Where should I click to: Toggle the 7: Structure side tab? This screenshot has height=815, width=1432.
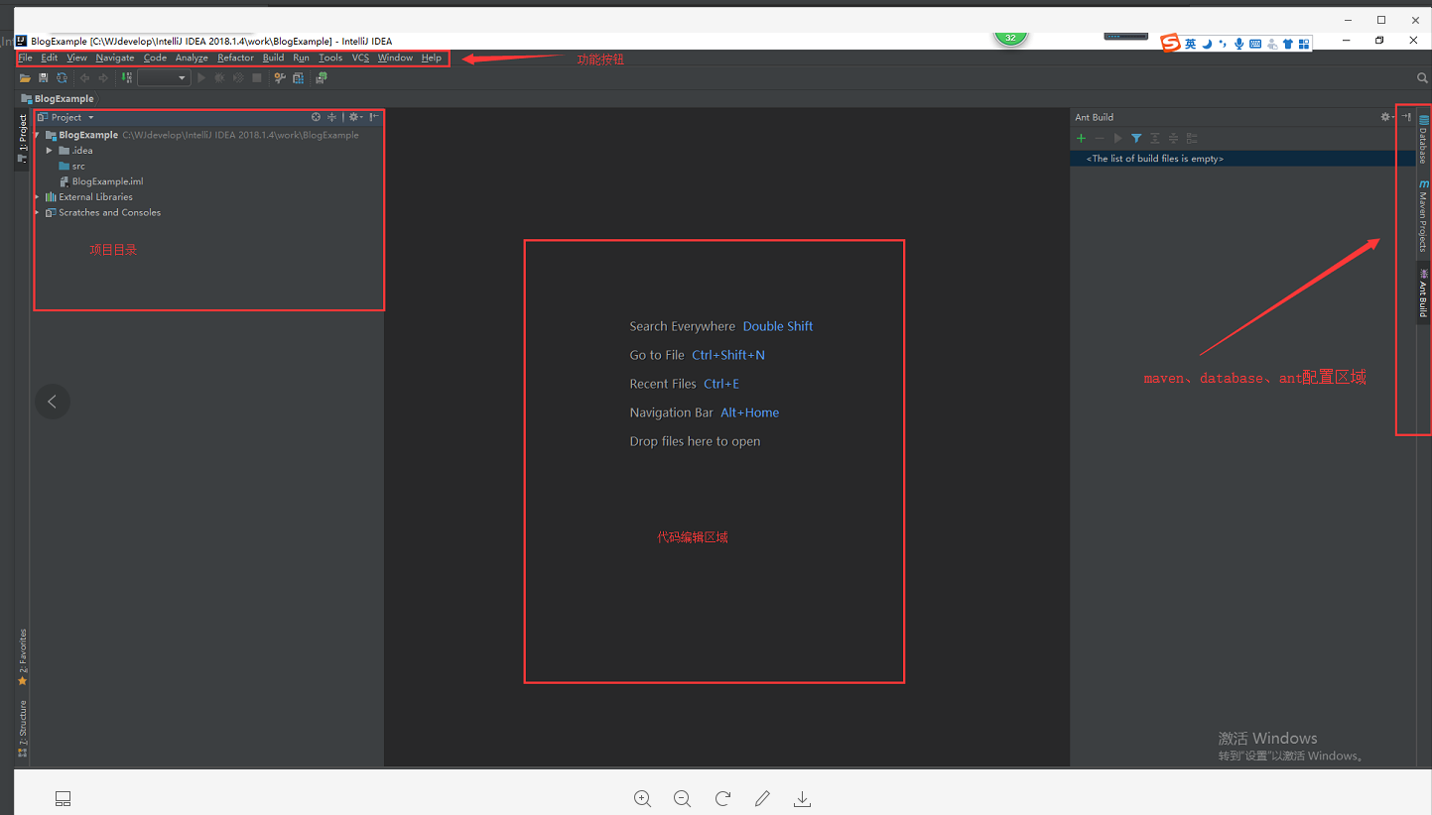(x=22, y=729)
